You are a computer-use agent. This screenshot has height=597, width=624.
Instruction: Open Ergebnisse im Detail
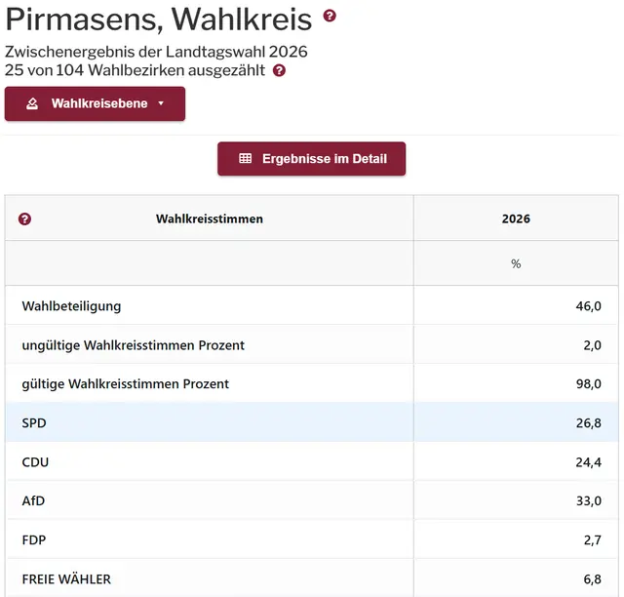(x=311, y=159)
